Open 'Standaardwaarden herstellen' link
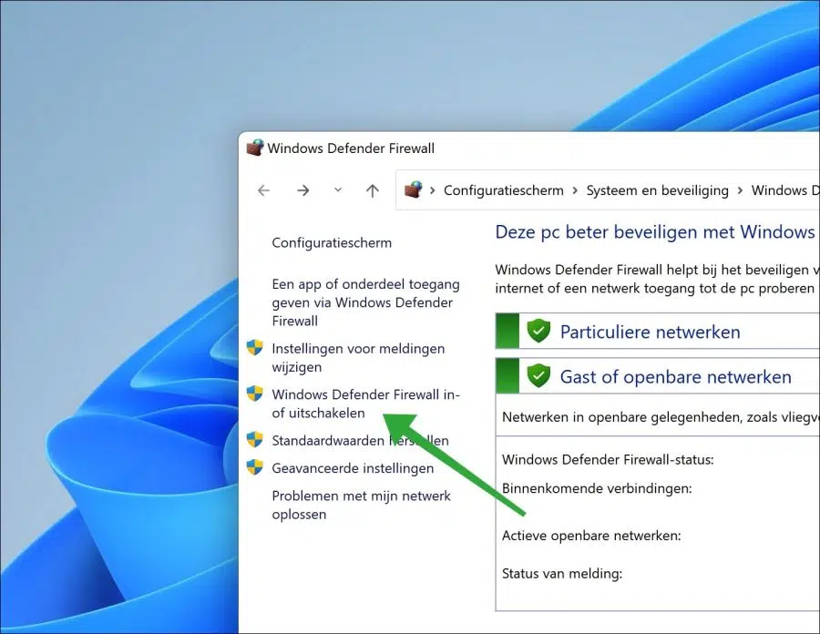Screen dimensions: 820x634 tap(360, 440)
